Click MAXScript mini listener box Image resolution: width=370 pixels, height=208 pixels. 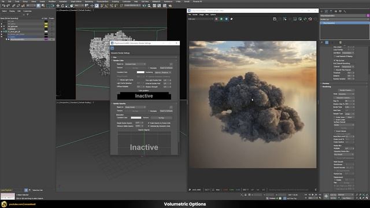[8, 196]
